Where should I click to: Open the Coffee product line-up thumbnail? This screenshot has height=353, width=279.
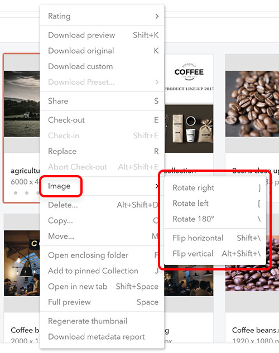coord(189,103)
